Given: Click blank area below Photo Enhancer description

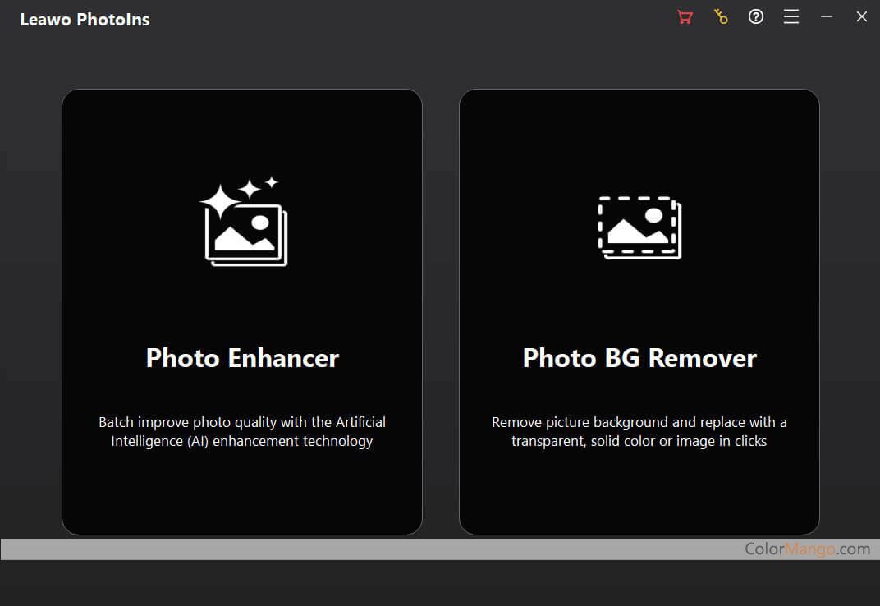Looking at the screenshot, I should (242, 493).
